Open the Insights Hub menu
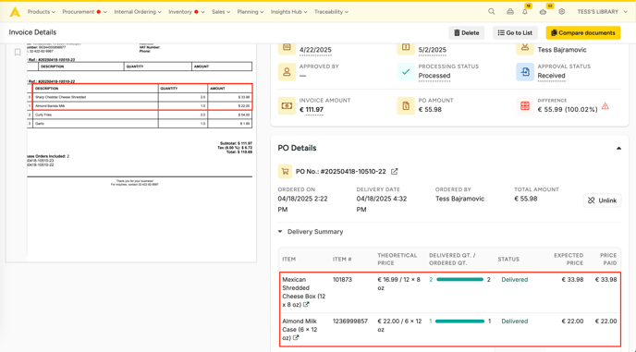This screenshot has height=352, width=636. 288,12
